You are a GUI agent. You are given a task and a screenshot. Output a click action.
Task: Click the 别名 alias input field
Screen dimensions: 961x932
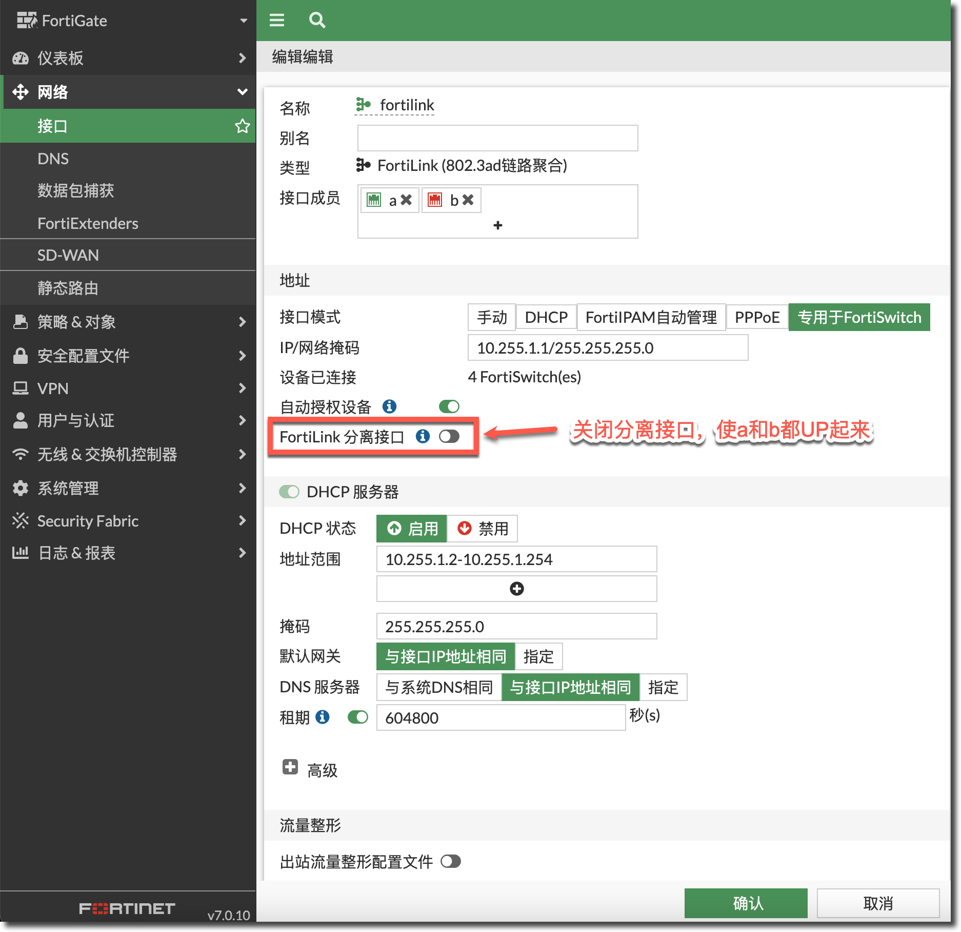(x=497, y=138)
